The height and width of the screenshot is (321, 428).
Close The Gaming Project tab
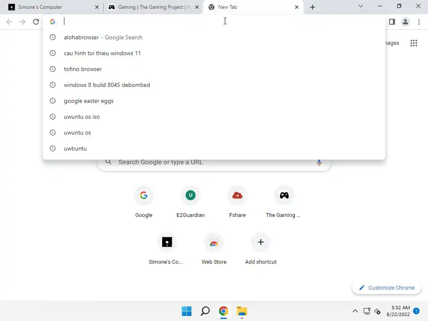coord(197,7)
